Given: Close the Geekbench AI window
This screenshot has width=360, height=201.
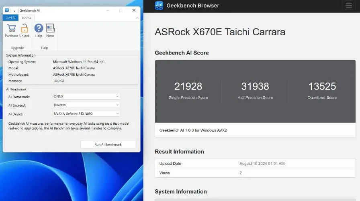Looking at the screenshot, I should (134, 10).
